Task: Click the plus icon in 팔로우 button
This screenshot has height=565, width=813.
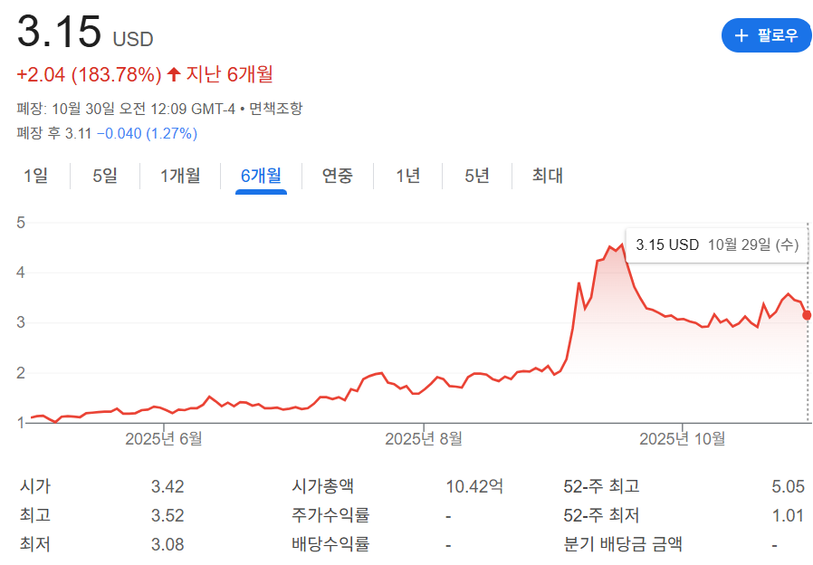Action: (x=741, y=35)
